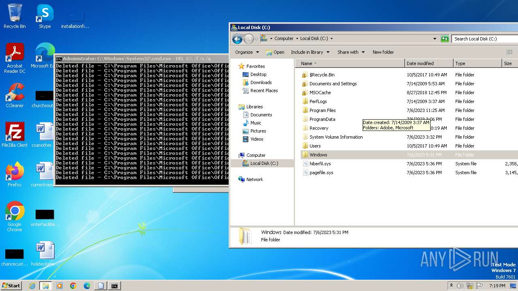This screenshot has width=518, height=291.
Task: Click New folder button
Action: pyautogui.click(x=383, y=52)
